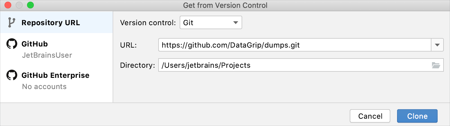Viewport: 450px width, 126px height.
Task: Click the branch icon beside Repository URL
Action: click(11, 22)
